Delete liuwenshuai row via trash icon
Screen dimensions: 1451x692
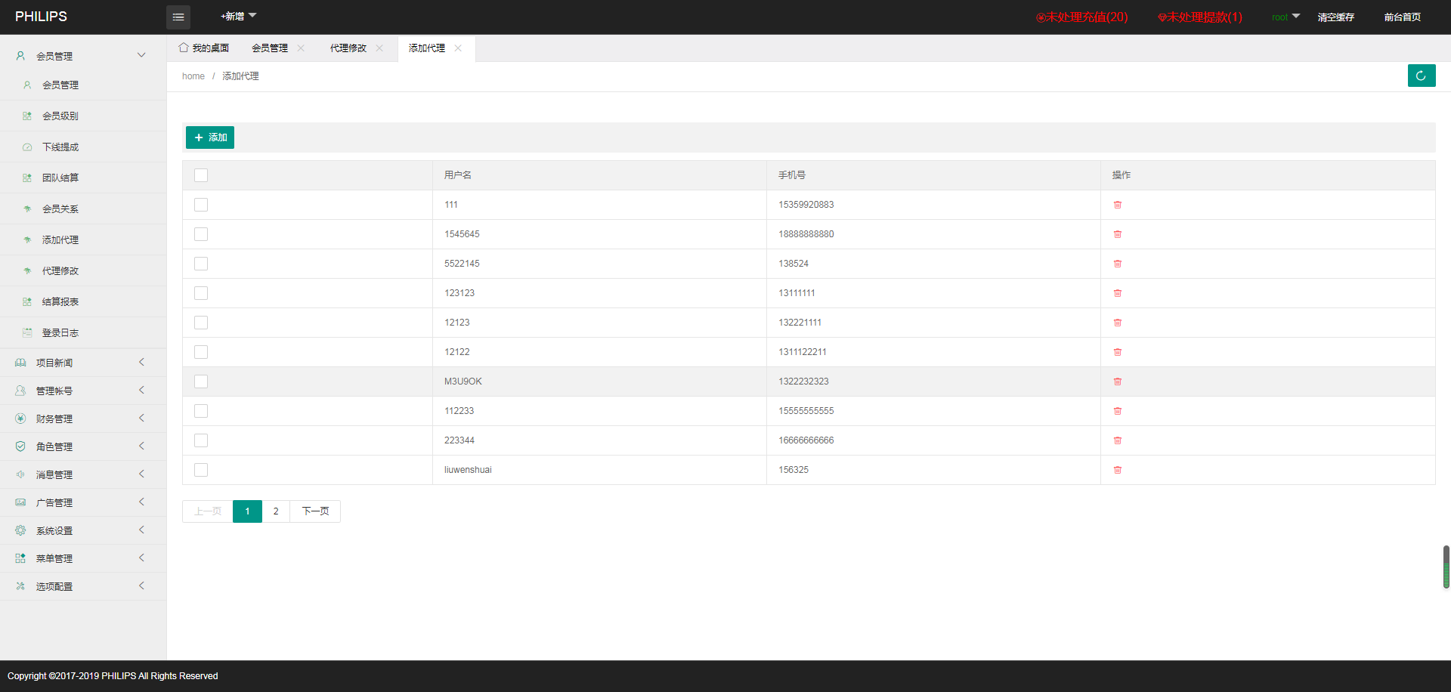click(1118, 470)
